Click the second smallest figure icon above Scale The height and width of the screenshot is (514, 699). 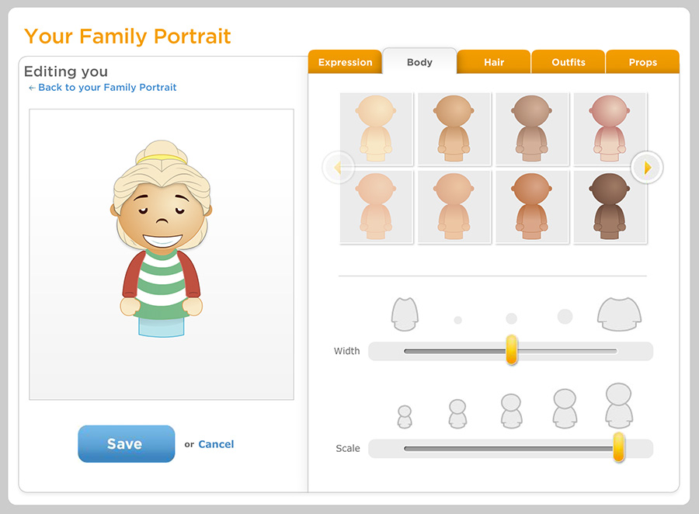457,414
